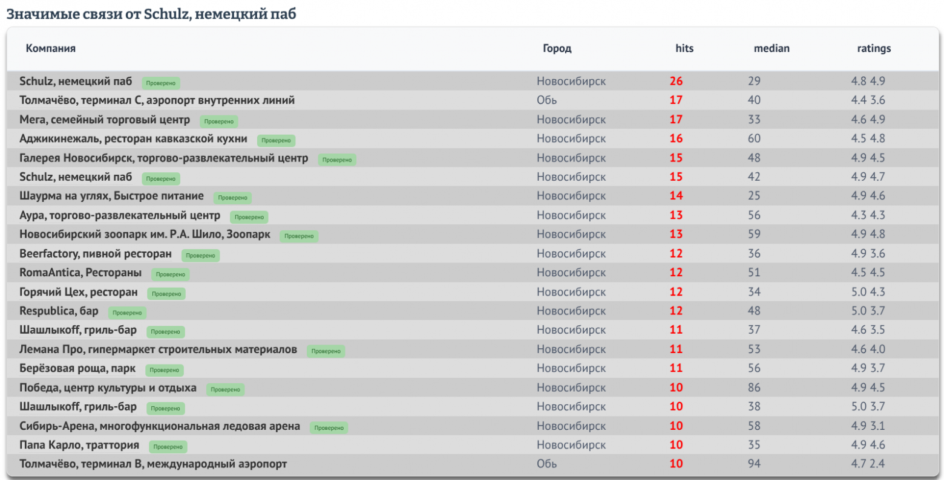Click the median value "29"
Viewport: 944px width, 480px height.
[x=754, y=81]
